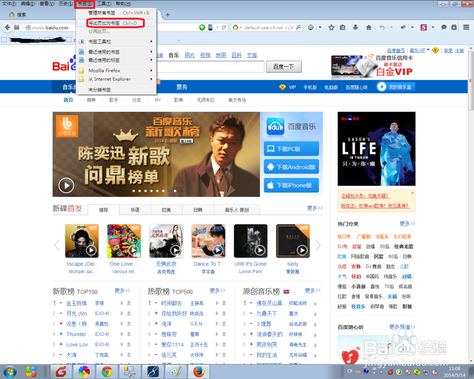Click the 下载PC版 button
474x379 pixels.
point(292,149)
